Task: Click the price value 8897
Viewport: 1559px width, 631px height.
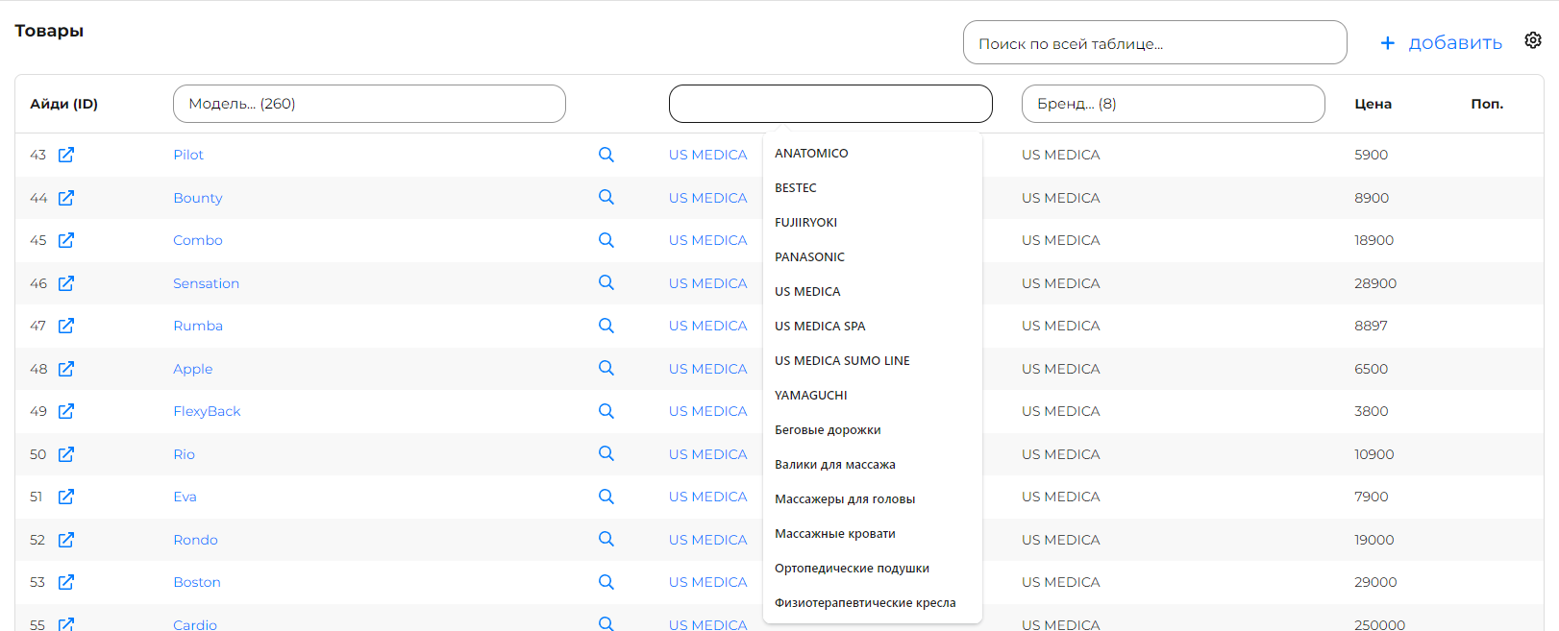Action: click(x=1371, y=326)
